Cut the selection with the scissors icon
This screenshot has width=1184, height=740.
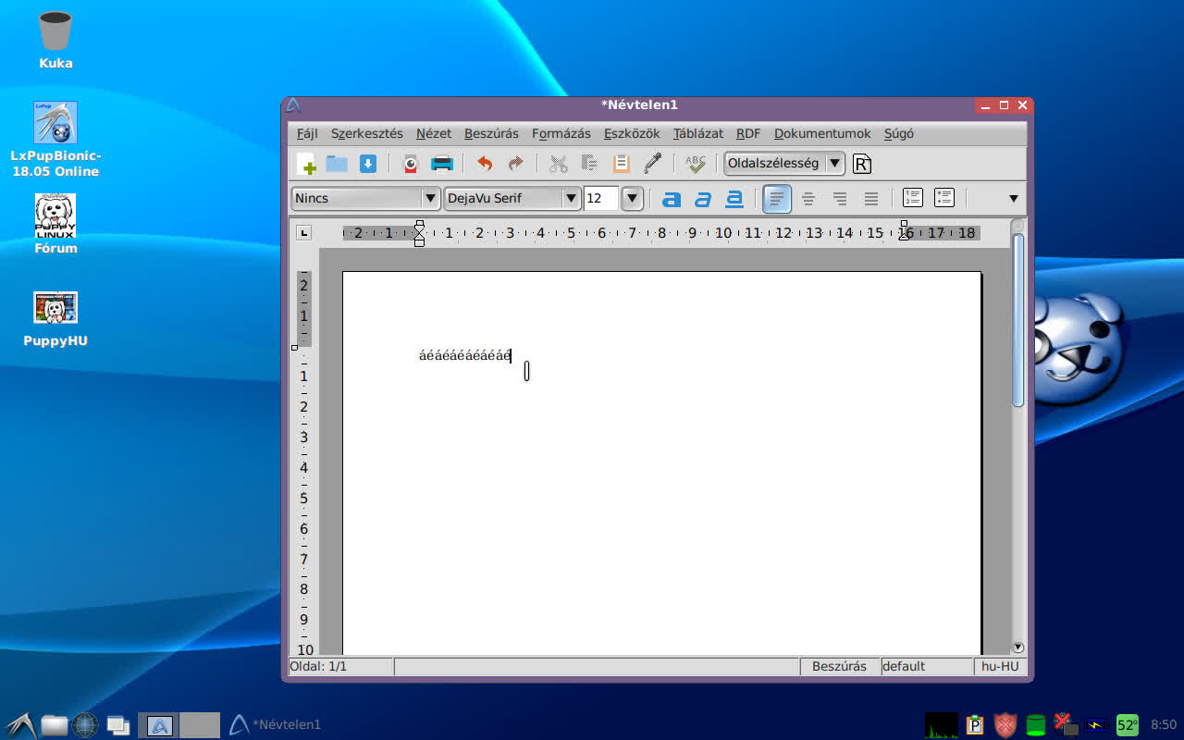coord(559,164)
